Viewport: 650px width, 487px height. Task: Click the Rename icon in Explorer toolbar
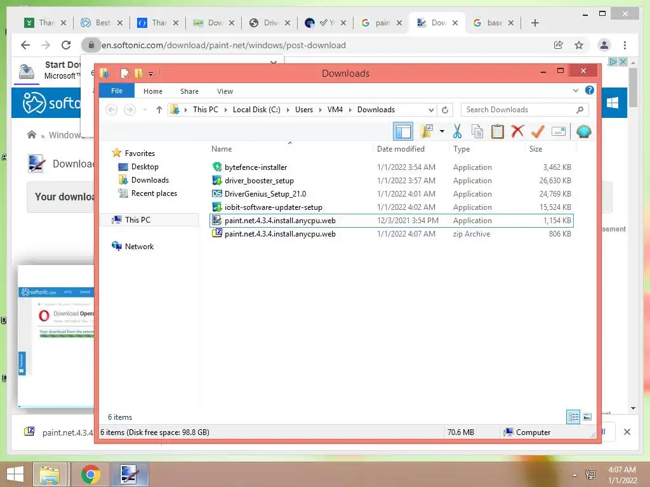(559, 132)
